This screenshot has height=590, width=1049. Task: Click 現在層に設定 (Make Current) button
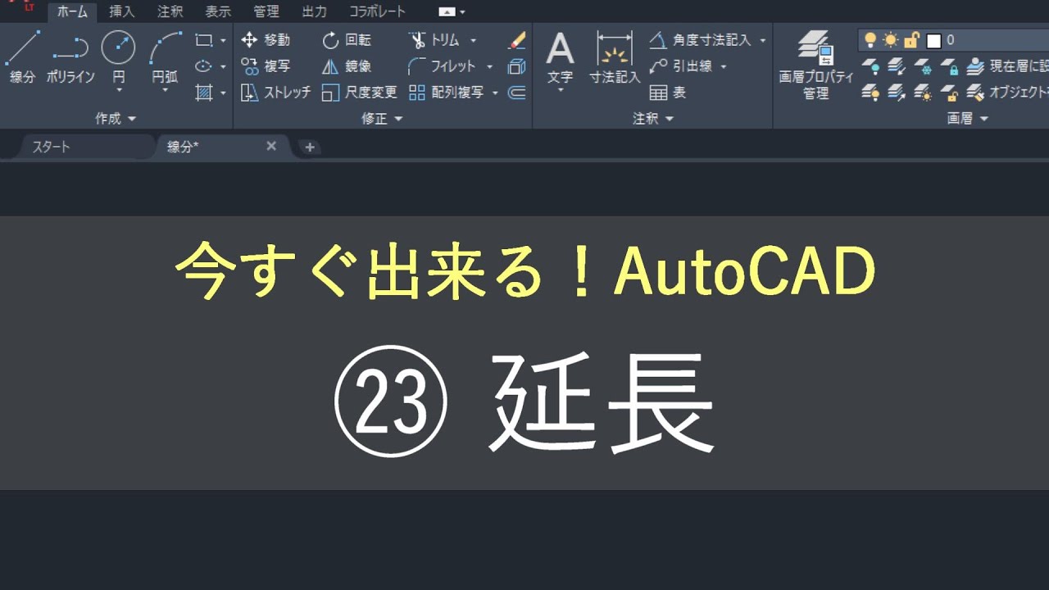(x=1007, y=66)
